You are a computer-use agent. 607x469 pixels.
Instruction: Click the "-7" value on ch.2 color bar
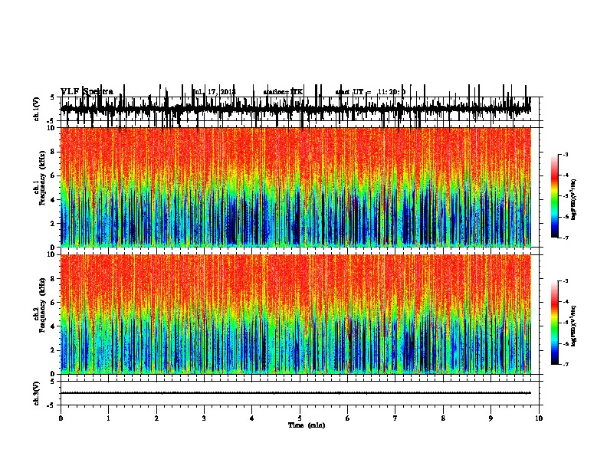565,364
